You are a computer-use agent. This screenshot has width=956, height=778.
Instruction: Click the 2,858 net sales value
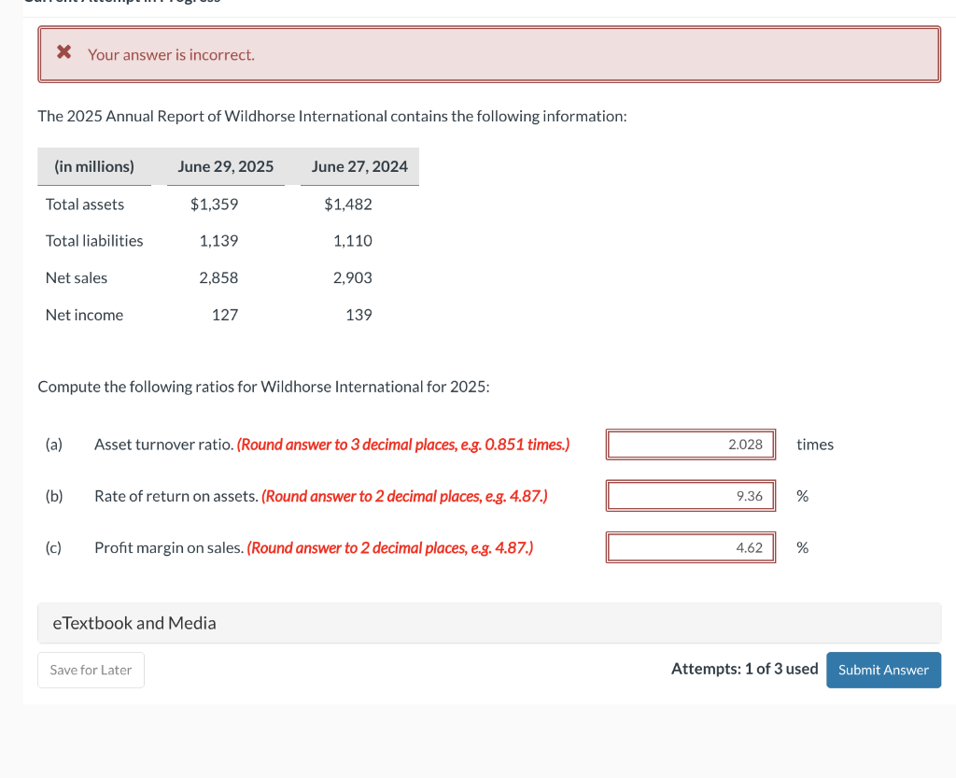(218, 278)
